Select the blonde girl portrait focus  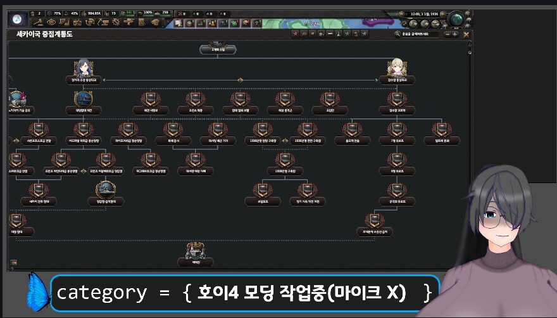(x=397, y=68)
